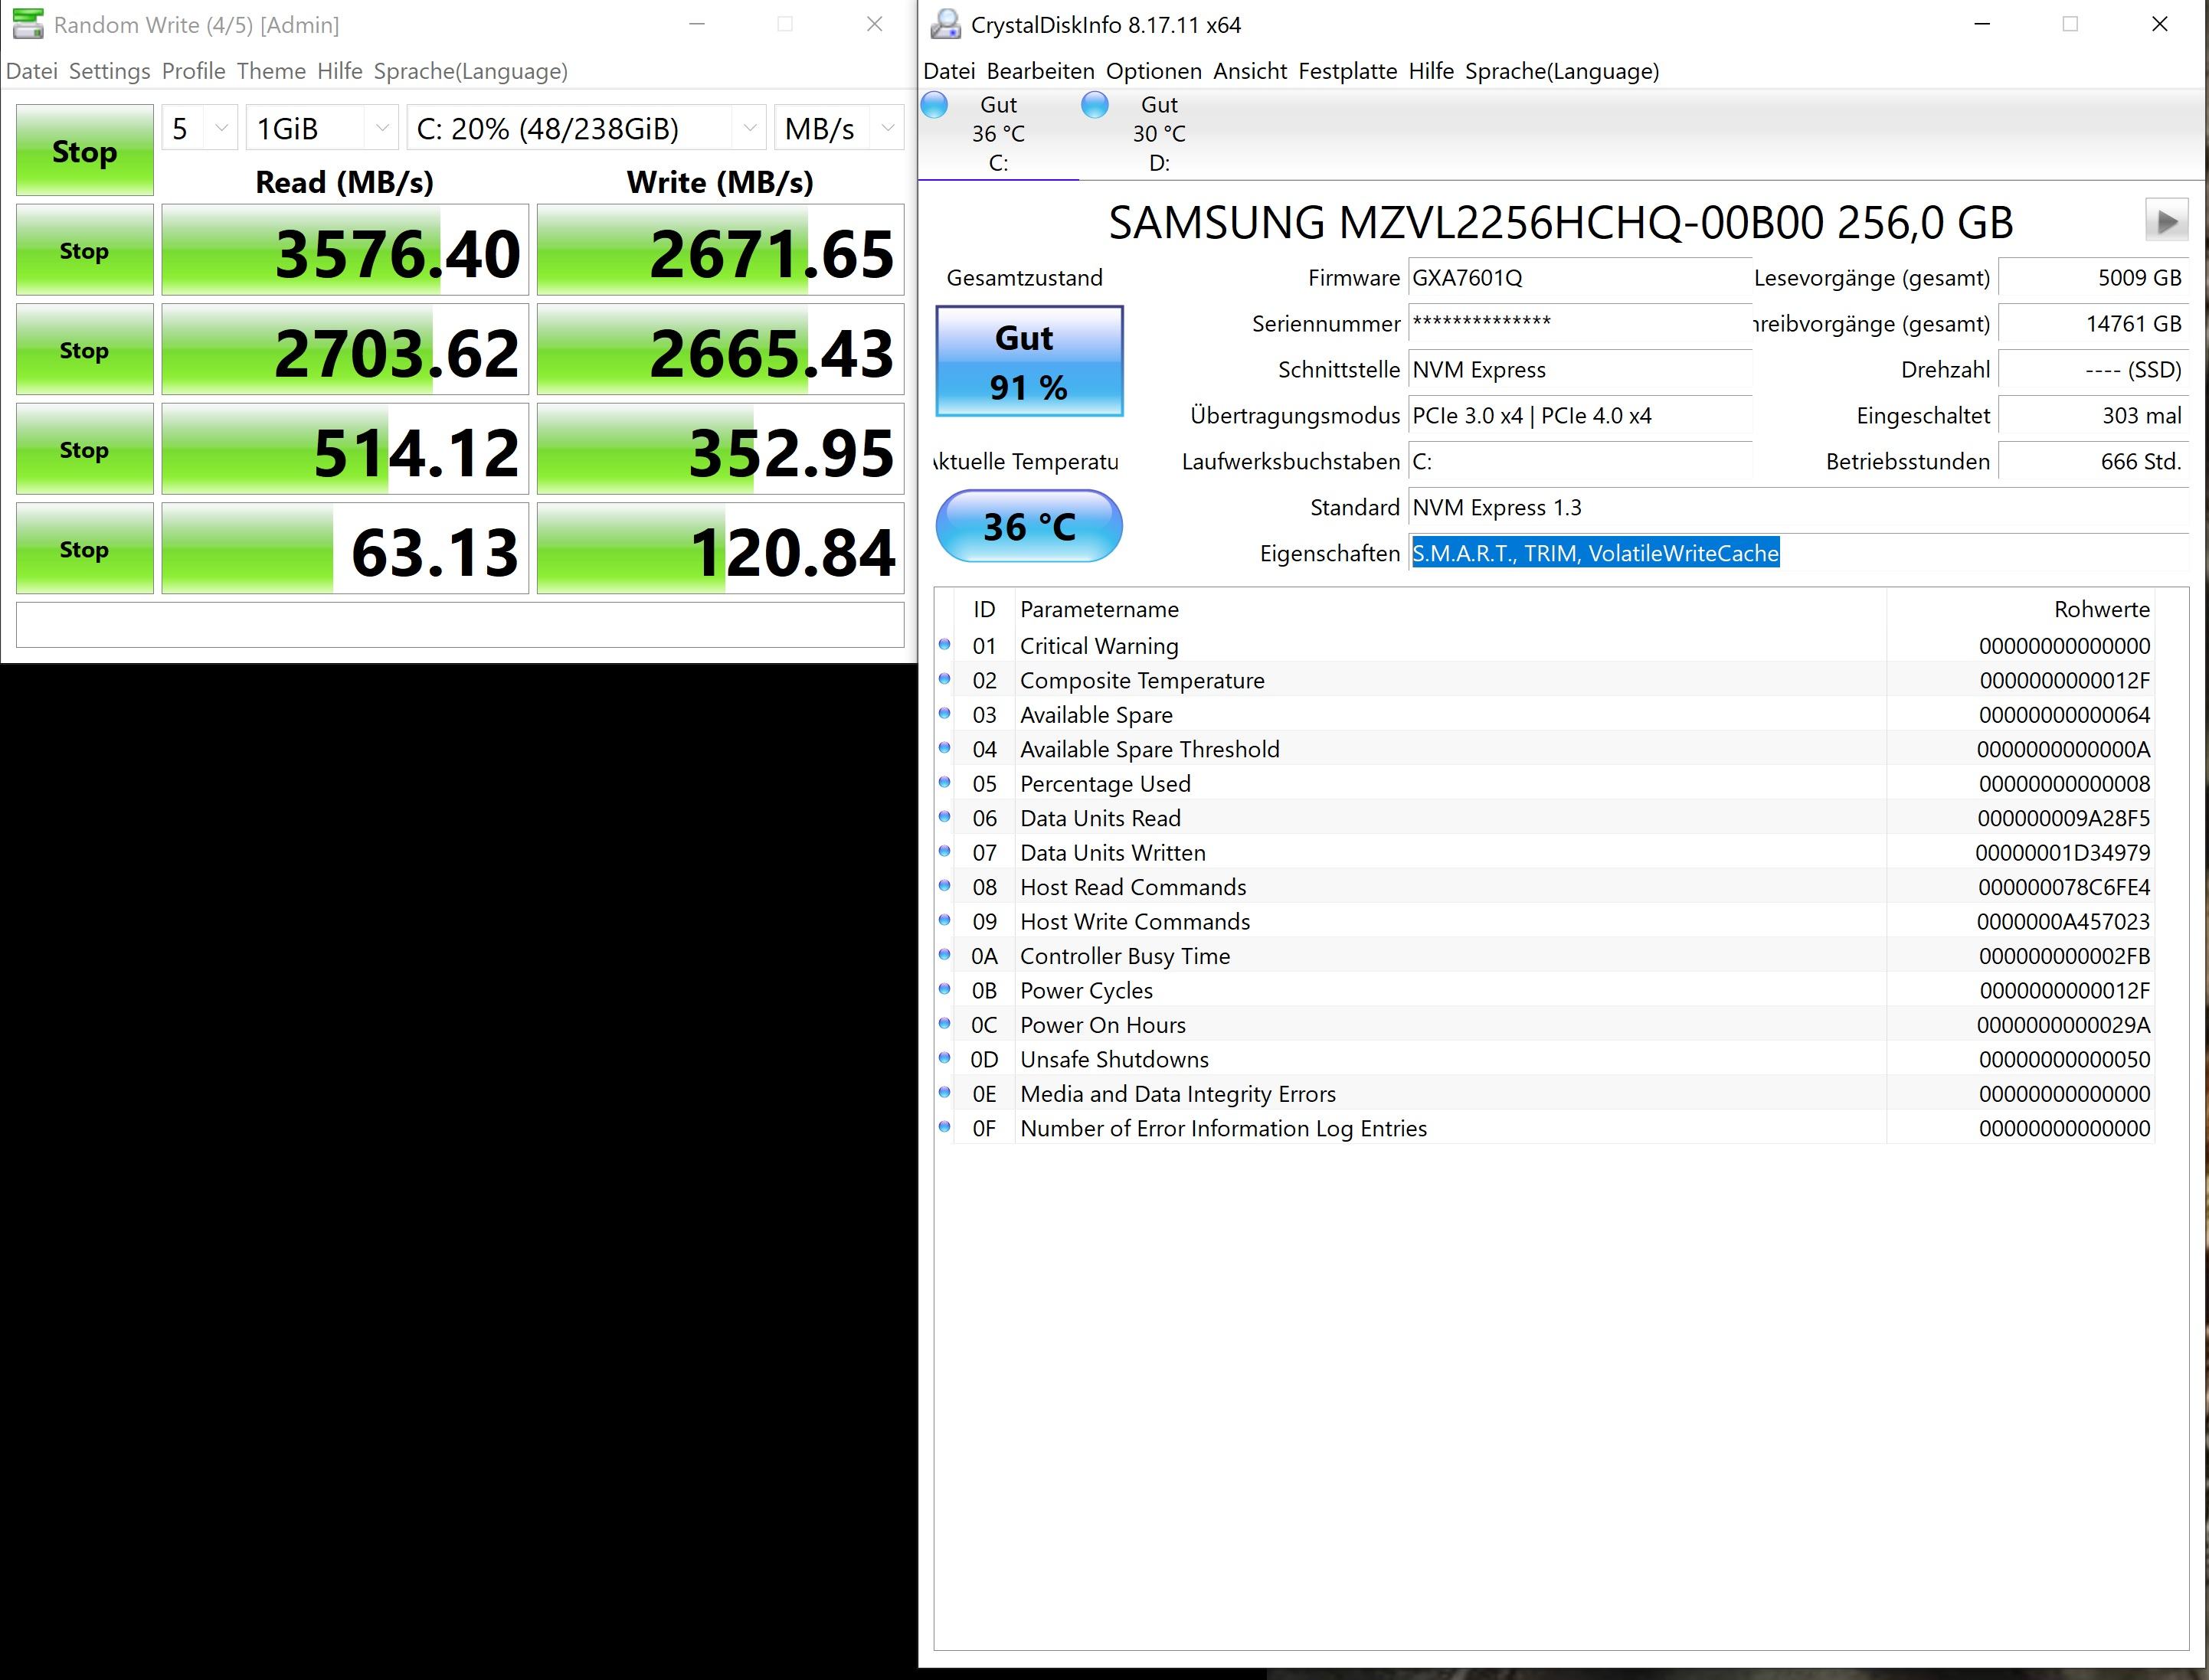The image size is (2209, 1680).
Task: Click the status dot beside Critical Warning
Action: [x=945, y=645]
